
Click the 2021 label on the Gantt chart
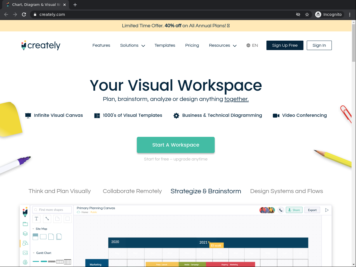click(x=203, y=243)
